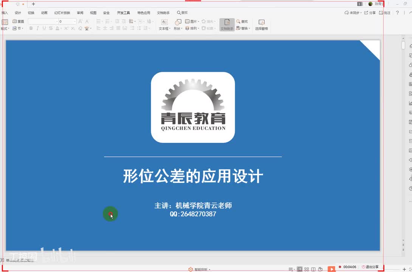Switch to reading view icon

313,269
